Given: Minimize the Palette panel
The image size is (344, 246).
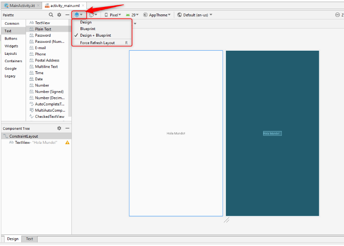Looking at the screenshot, I should [67, 15].
